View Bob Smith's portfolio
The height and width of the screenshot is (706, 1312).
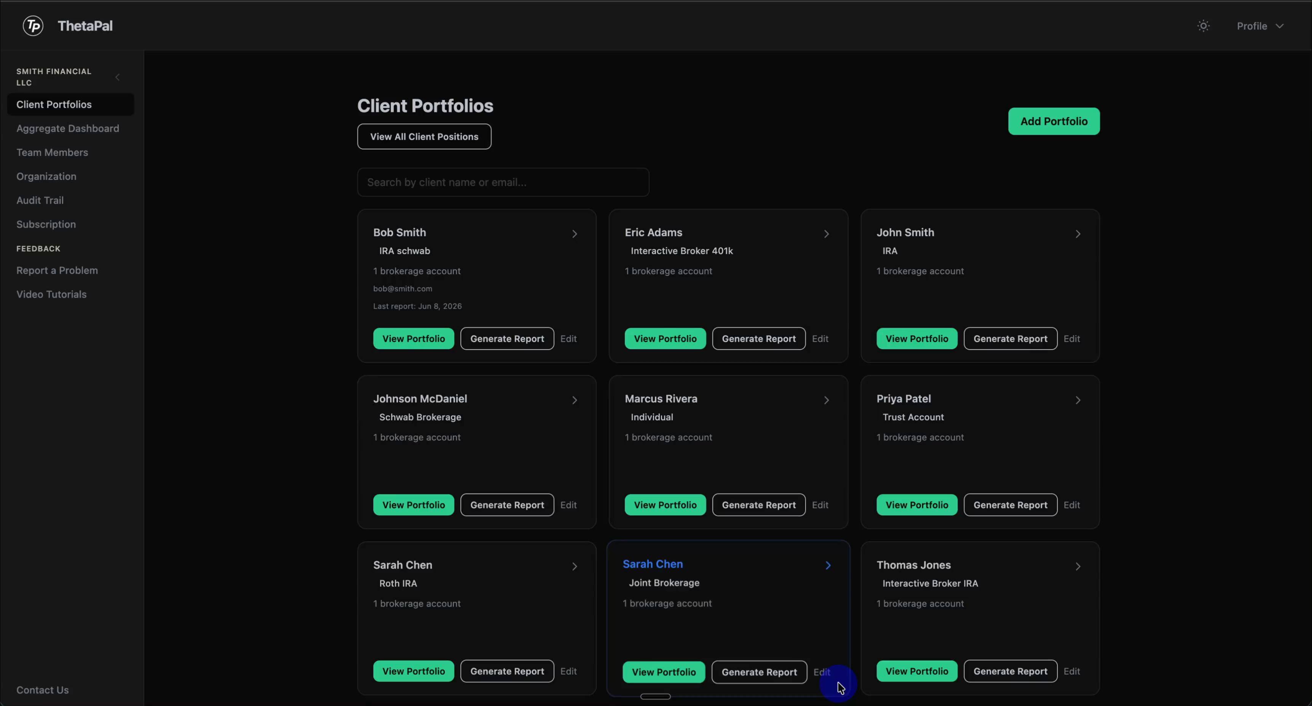pos(413,339)
